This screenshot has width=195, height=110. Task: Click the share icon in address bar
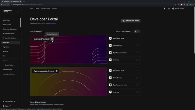coord(175,5)
